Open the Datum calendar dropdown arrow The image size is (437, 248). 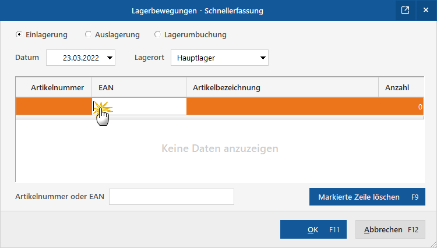point(110,58)
